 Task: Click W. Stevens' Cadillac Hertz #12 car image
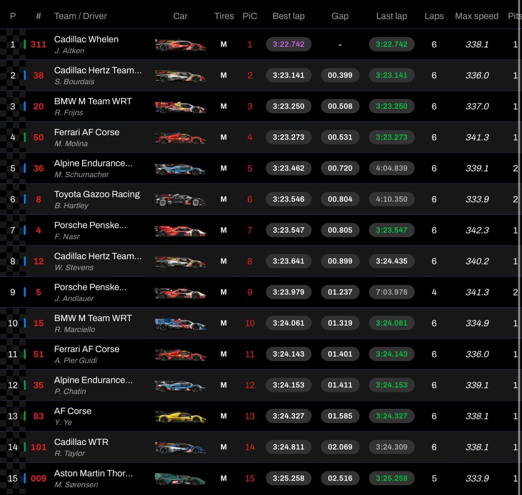coord(180,262)
